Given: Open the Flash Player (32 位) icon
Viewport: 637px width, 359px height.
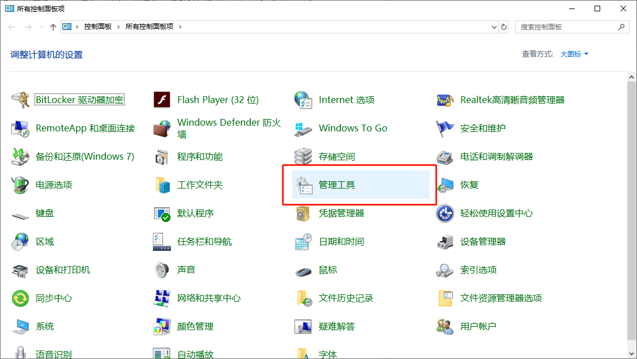Looking at the screenshot, I should click(162, 100).
